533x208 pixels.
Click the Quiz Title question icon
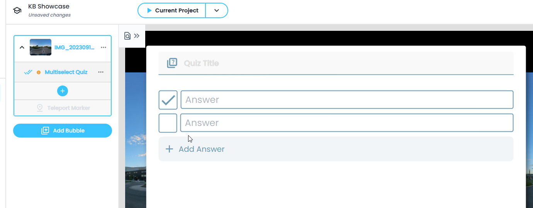172,63
